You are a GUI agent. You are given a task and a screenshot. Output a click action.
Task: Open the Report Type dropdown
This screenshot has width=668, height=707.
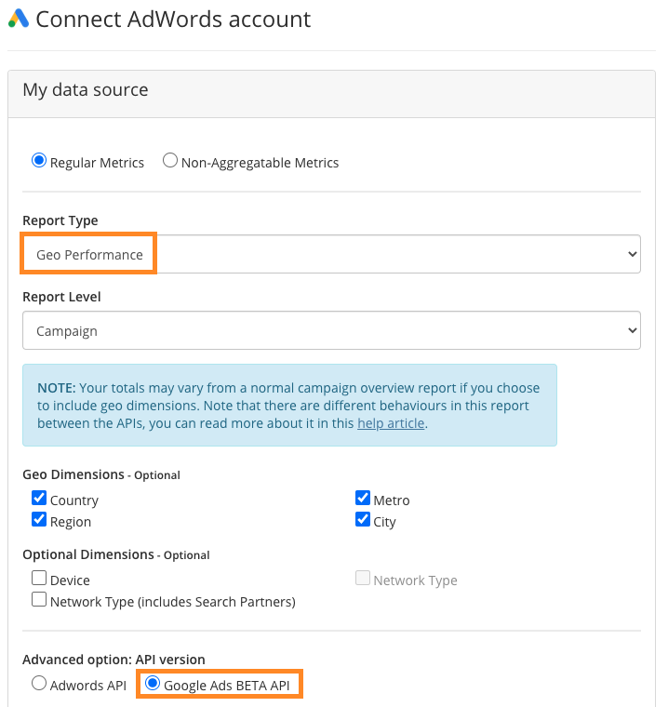(x=331, y=254)
